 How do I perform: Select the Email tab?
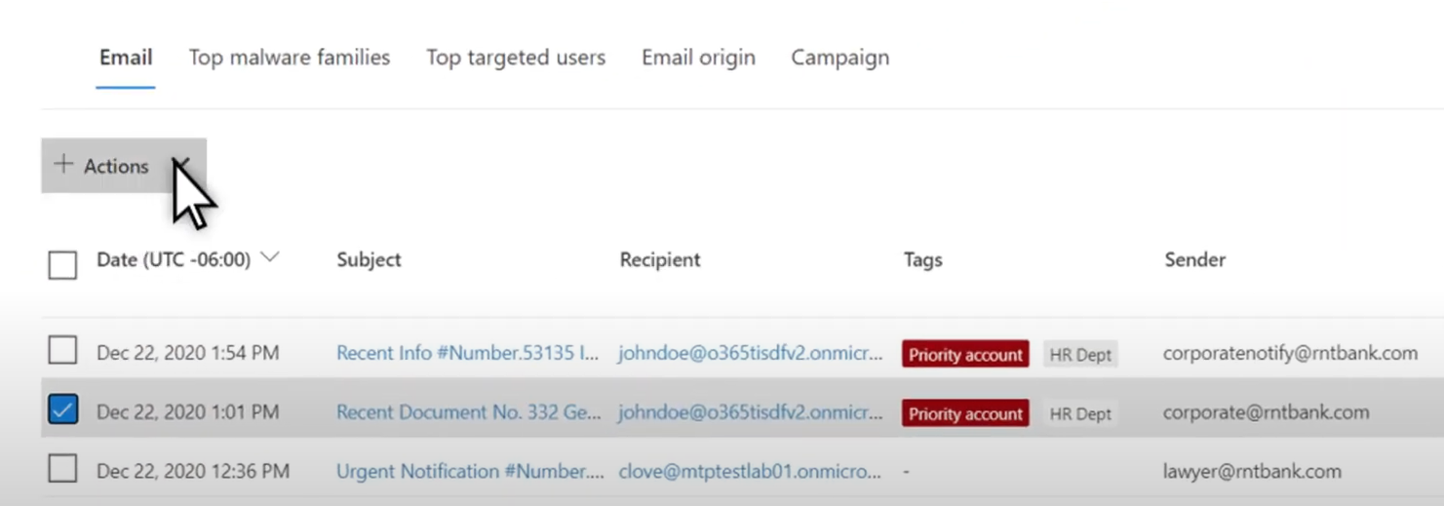click(126, 58)
